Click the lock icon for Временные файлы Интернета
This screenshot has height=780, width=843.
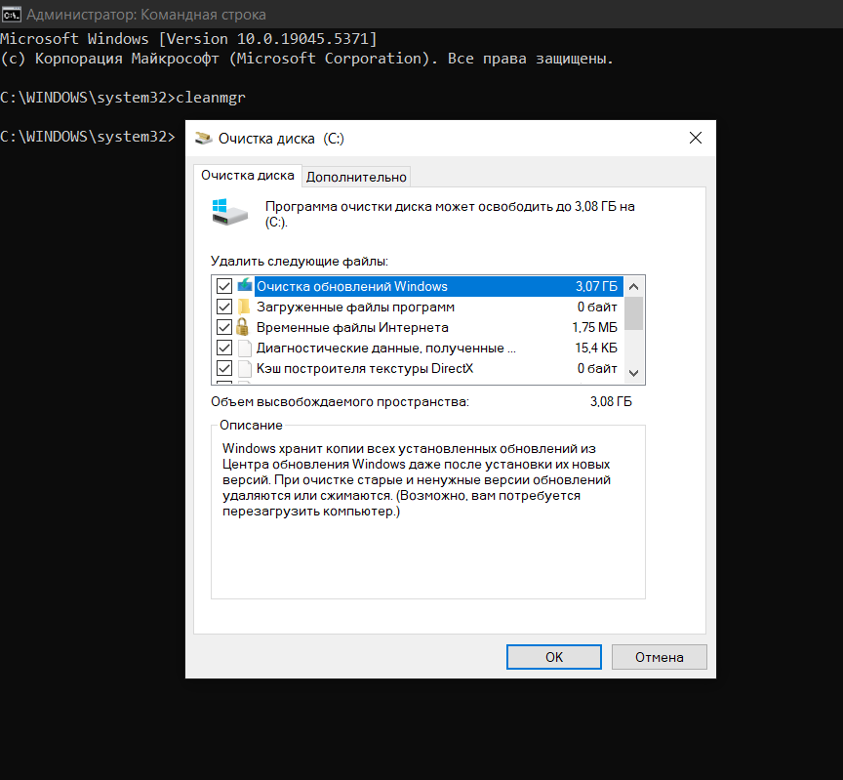[x=243, y=327]
